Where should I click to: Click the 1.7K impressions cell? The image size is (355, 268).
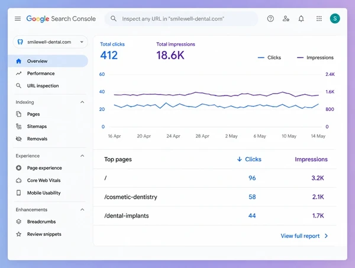click(x=318, y=216)
